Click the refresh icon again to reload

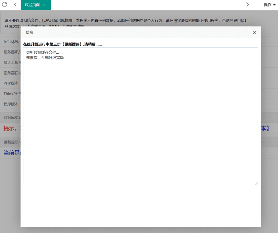5,4
